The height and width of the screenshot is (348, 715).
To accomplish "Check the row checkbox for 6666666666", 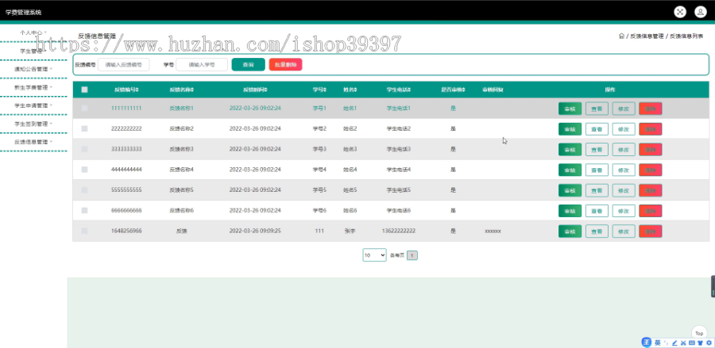I will pyautogui.click(x=84, y=210).
